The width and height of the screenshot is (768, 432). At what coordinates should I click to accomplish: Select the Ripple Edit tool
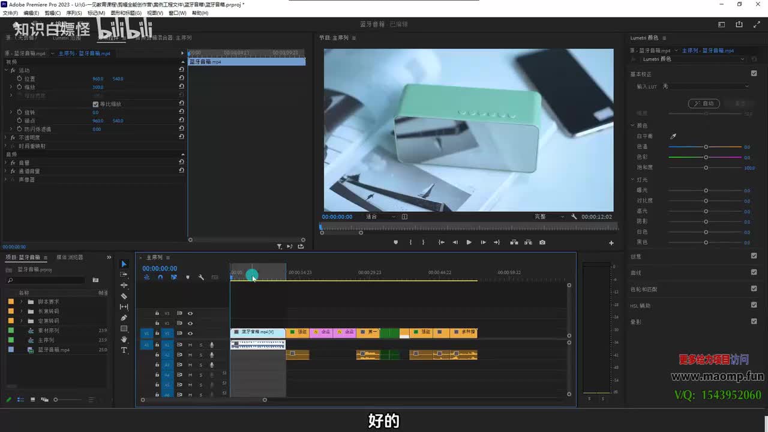[124, 286]
